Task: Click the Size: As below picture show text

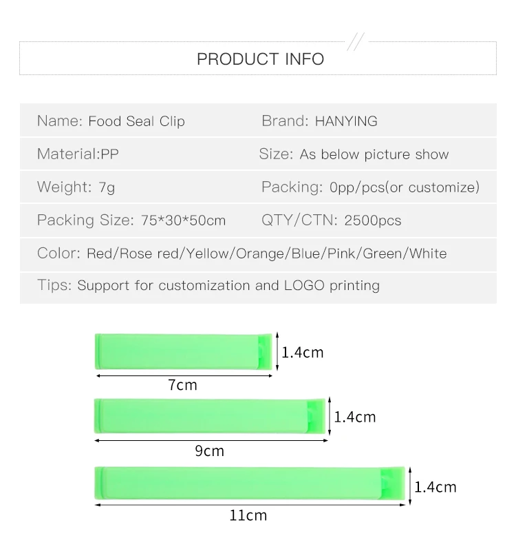Action: (354, 154)
